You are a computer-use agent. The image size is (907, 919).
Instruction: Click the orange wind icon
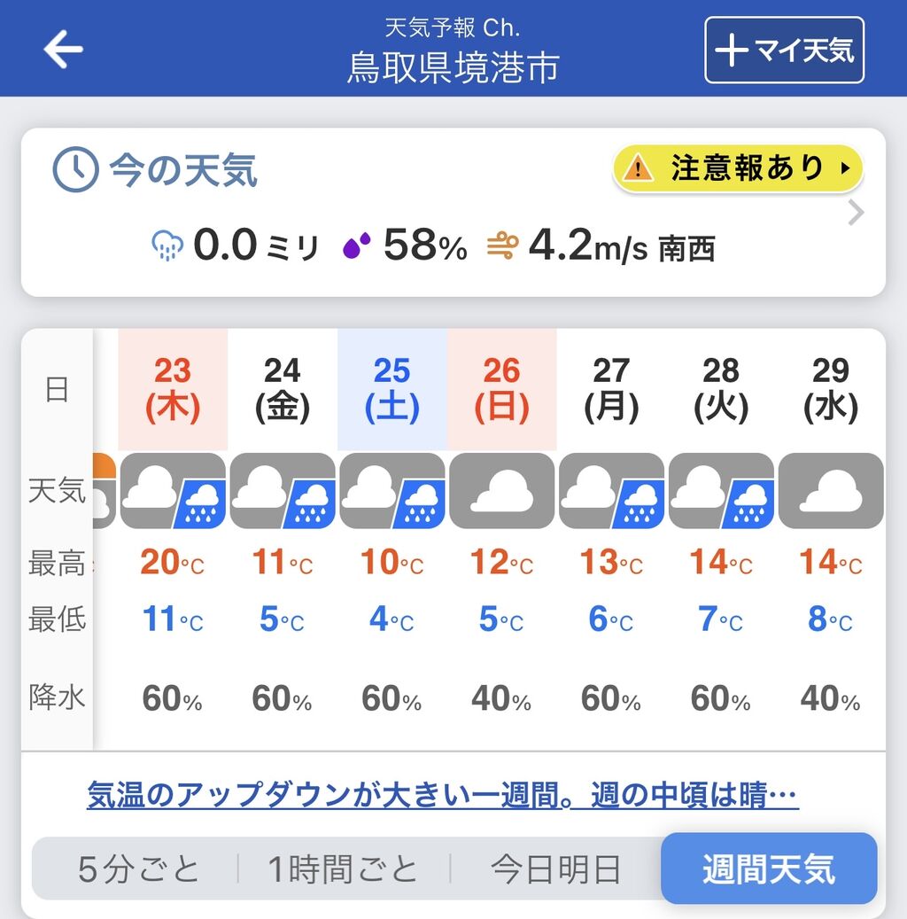503,245
